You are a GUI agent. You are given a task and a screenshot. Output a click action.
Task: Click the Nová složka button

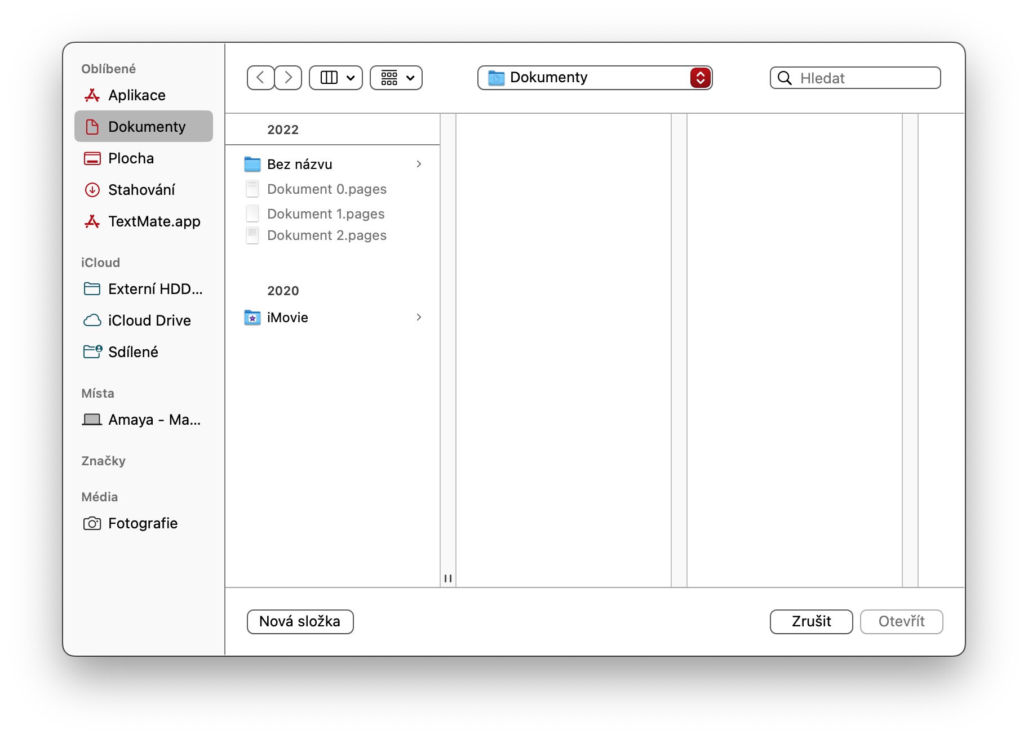click(x=300, y=621)
